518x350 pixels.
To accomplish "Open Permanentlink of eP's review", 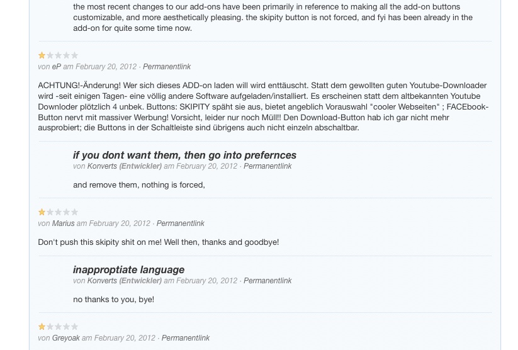I will [x=167, y=67].
